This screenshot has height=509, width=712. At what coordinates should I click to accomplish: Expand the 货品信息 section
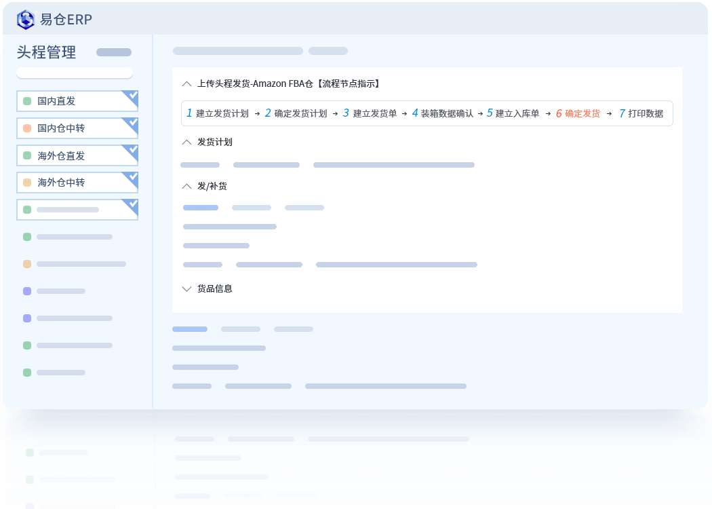tap(186, 289)
